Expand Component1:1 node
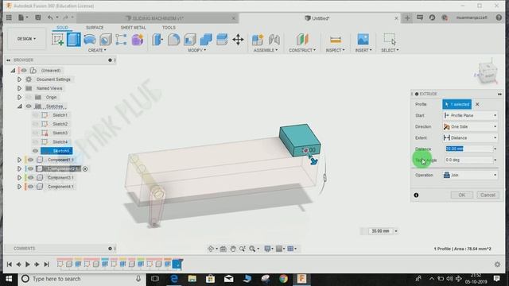Image resolution: width=509 pixels, height=286 pixels. click(x=19, y=160)
